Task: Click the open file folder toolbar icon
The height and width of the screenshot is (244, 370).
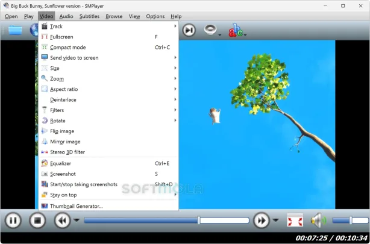Action: (x=15, y=30)
